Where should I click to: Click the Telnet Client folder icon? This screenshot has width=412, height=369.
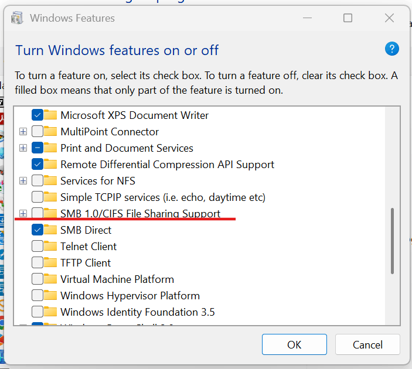pos(50,246)
